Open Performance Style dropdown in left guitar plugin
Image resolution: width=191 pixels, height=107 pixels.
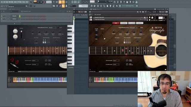click(x=52, y=28)
